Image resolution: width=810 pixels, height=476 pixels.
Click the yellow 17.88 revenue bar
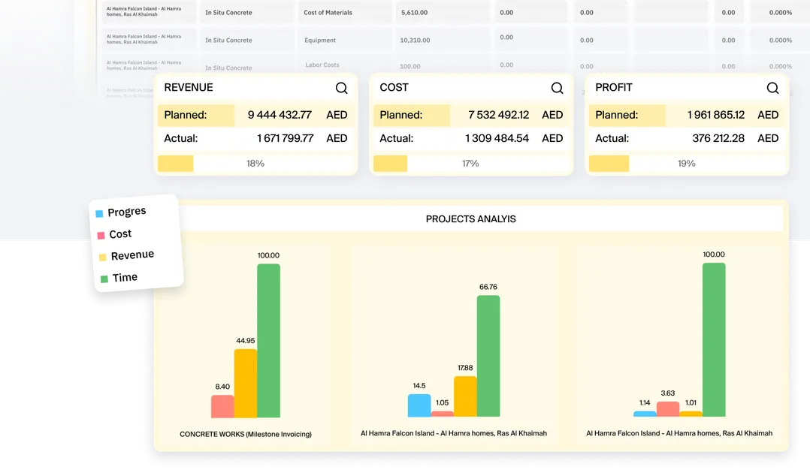point(465,396)
